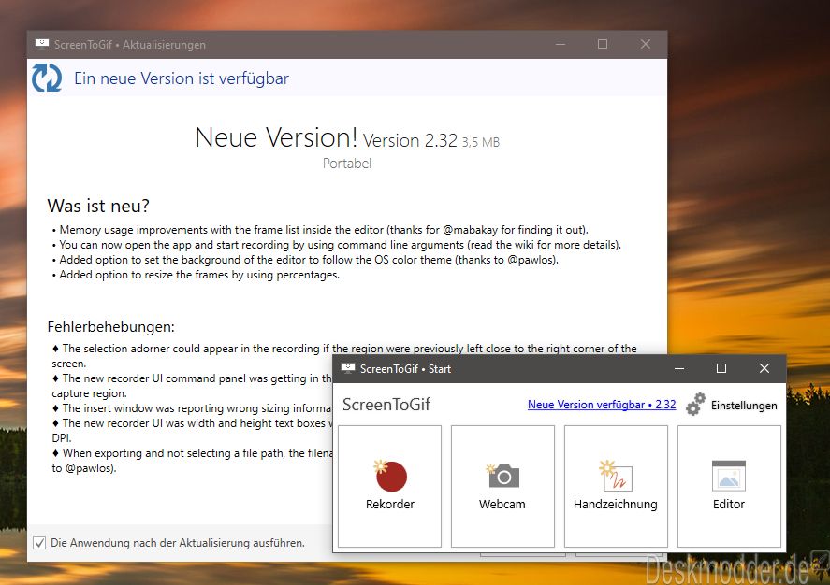This screenshot has width=830, height=585.
Task: Click "The selection adorner could appear" bug fix line
Action: coord(344,356)
